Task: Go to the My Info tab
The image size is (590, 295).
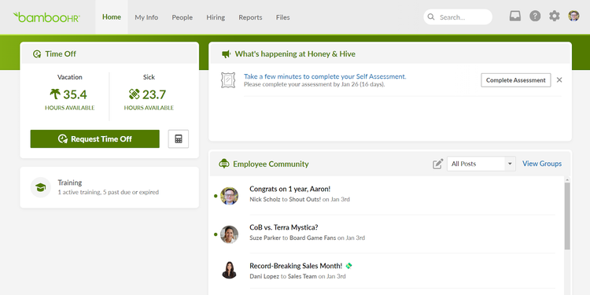Action: point(146,17)
